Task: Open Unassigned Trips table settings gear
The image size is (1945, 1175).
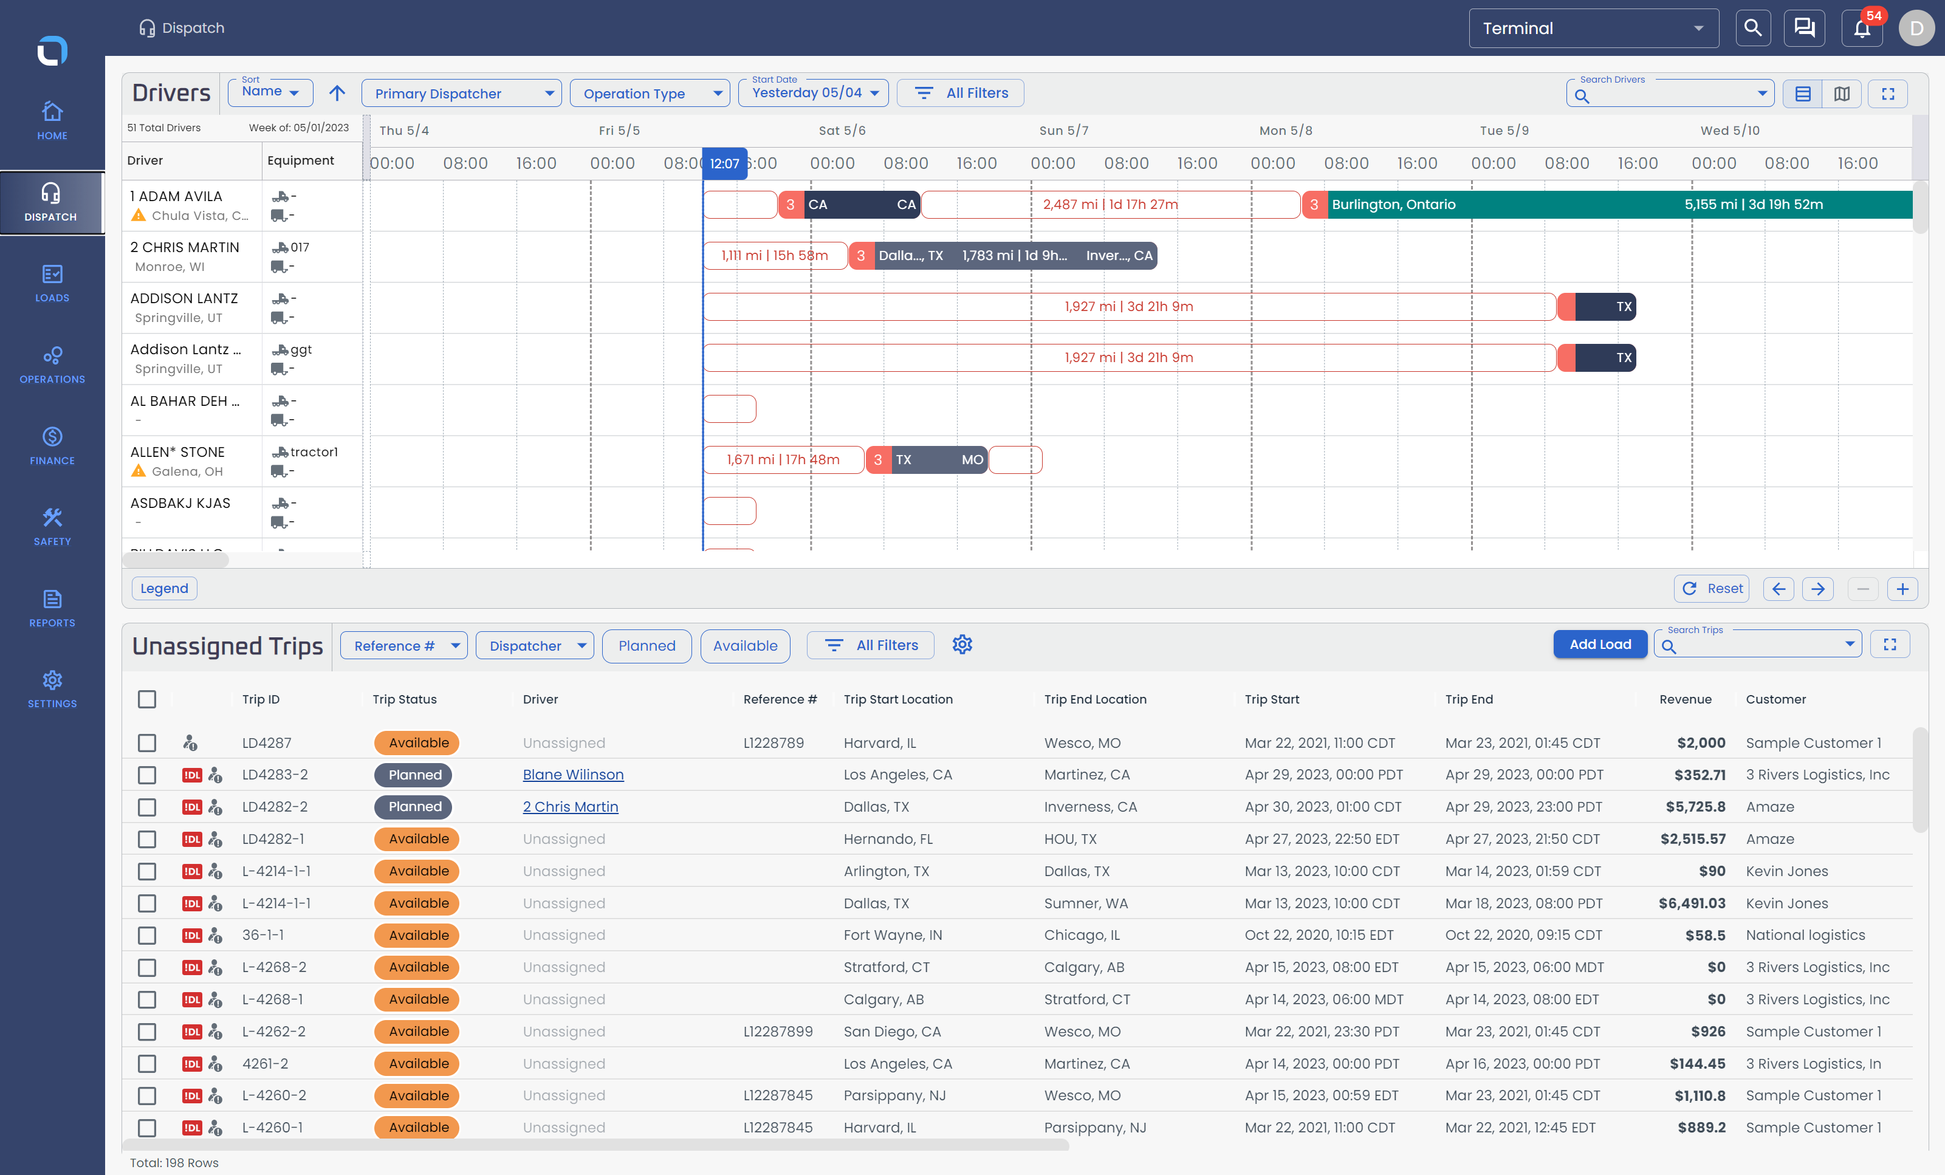Action: 961,645
